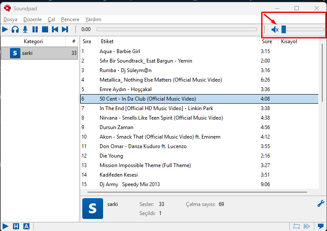This screenshot has height=231, width=327.
Task: Select Rumba - Dj Süleym@n
Action: coord(199,70)
